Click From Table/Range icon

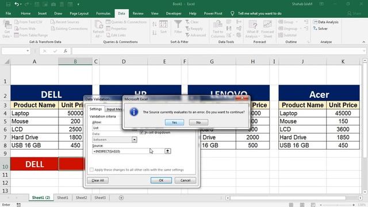point(17,35)
